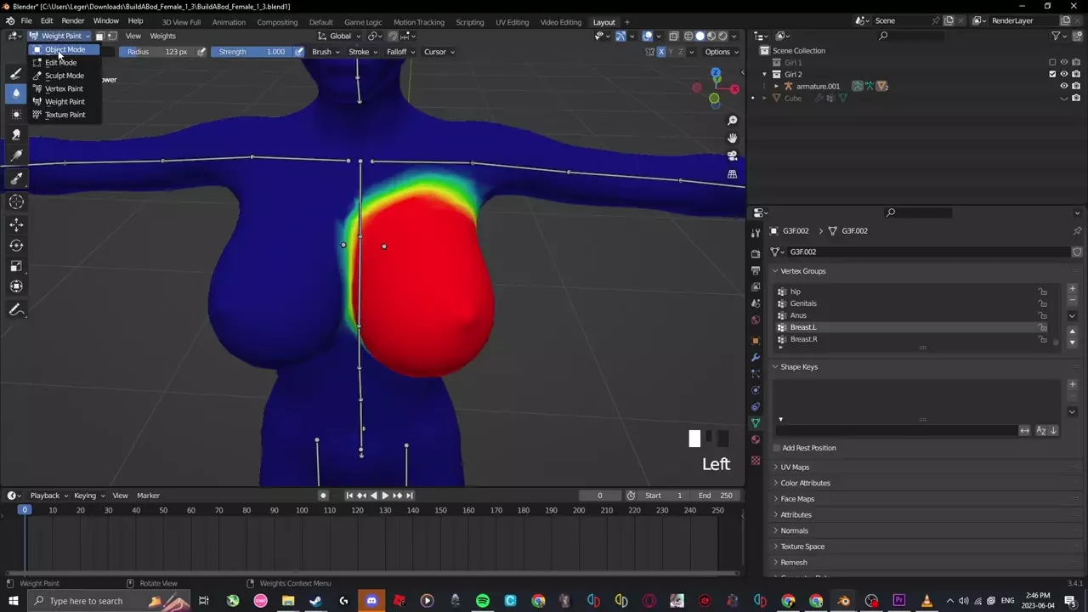Open Modifier properties wrench tab
Image resolution: width=1088 pixels, height=612 pixels.
(756, 357)
